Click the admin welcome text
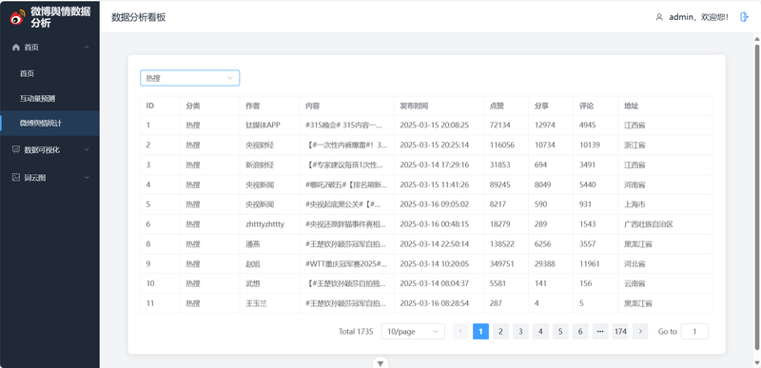761x368 pixels. point(699,17)
